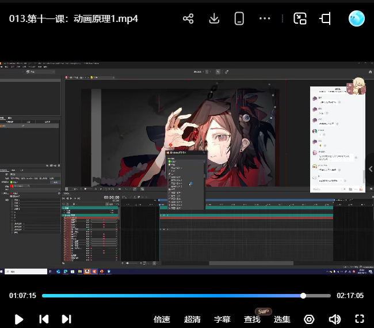
Task: Download the video with the download icon
Action: [214, 18]
